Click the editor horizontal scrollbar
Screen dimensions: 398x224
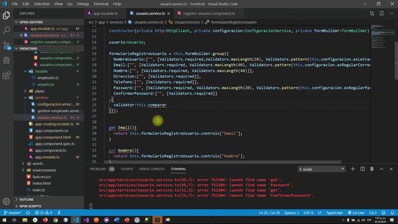point(223,162)
